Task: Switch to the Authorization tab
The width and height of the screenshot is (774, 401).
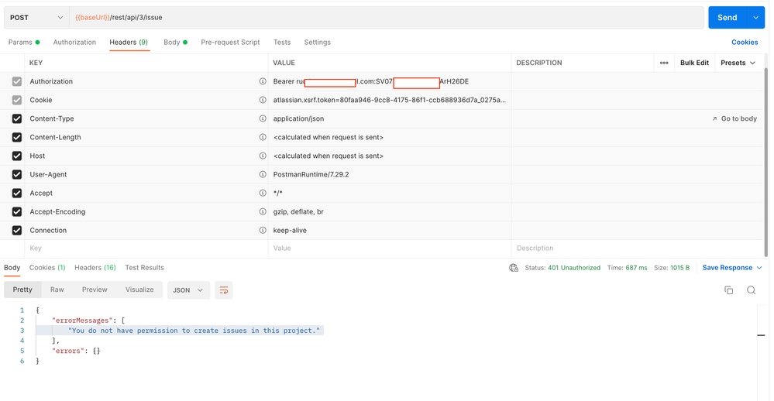Action: [x=74, y=42]
